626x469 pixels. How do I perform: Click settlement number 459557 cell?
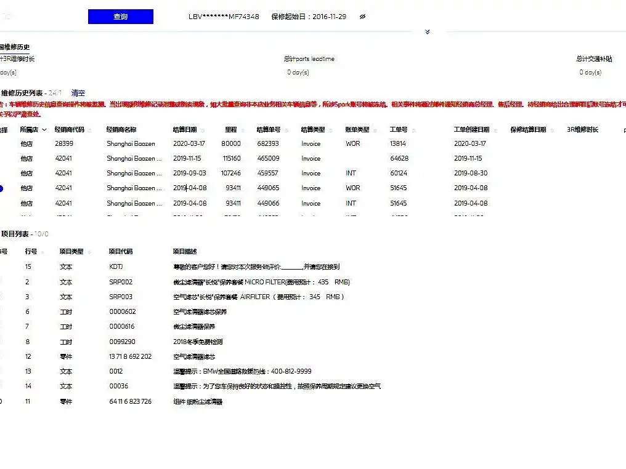coord(268,173)
